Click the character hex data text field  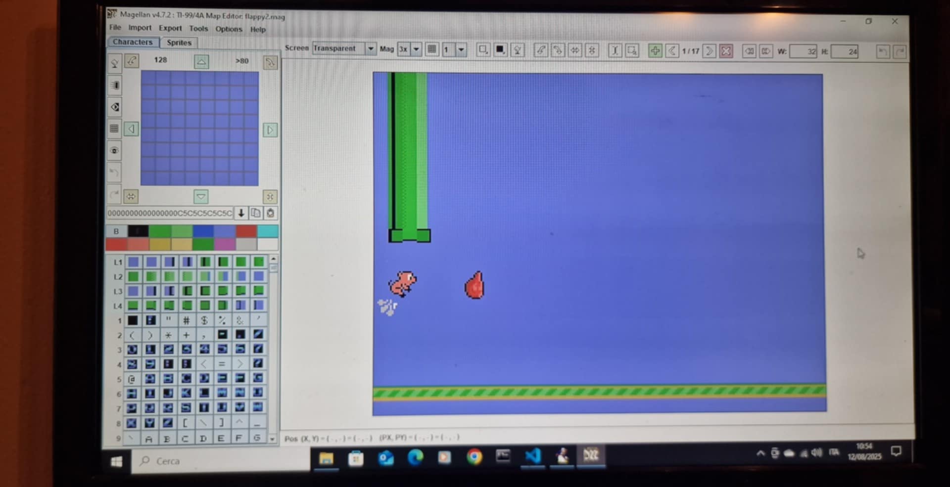click(170, 213)
